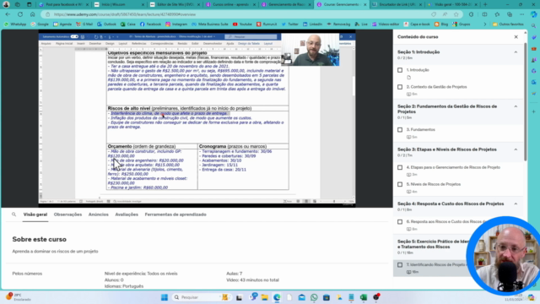Switch to the Cursos online browser tab
This screenshot has height=304, width=540.
click(230, 4)
